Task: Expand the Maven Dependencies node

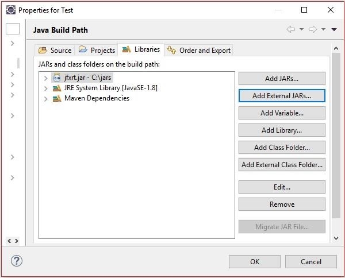Action: (x=46, y=98)
